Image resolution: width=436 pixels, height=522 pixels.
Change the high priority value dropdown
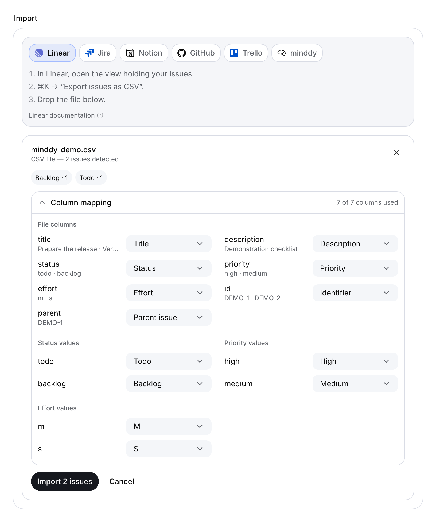tap(355, 361)
